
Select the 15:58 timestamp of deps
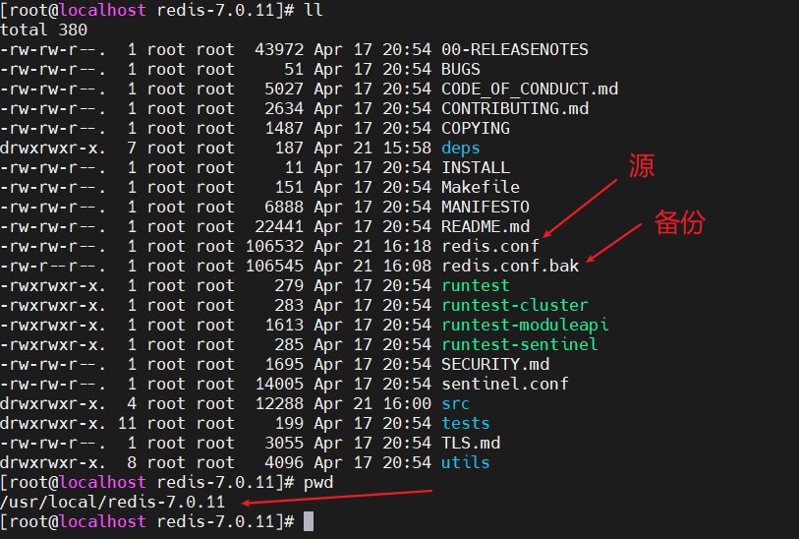point(407,148)
